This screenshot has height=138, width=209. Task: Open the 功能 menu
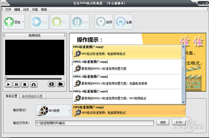click(x=35, y=10)
